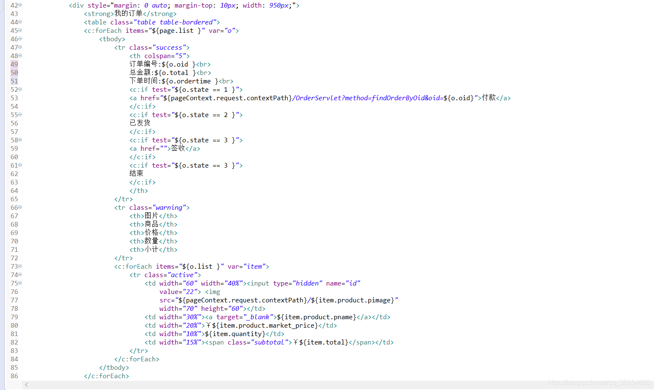The width and height of the screenshot is (654, 390).
Task: Click the "价格" header text
Action: tap(152, 232)
